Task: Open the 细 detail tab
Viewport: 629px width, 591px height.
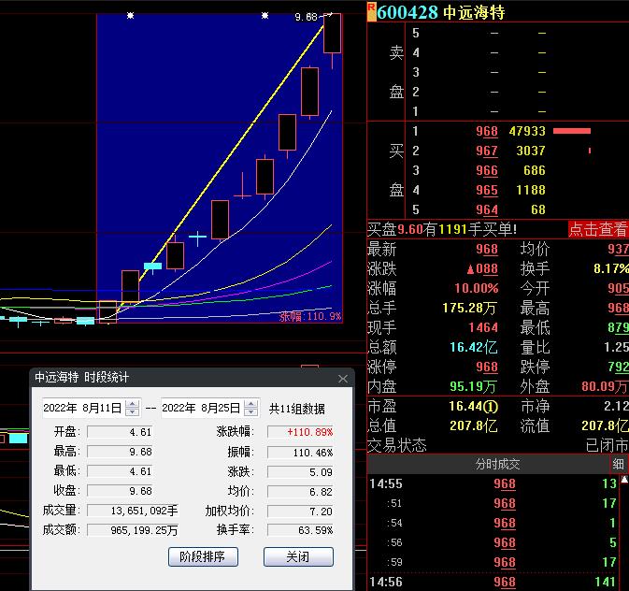Action: coord(619,465)
